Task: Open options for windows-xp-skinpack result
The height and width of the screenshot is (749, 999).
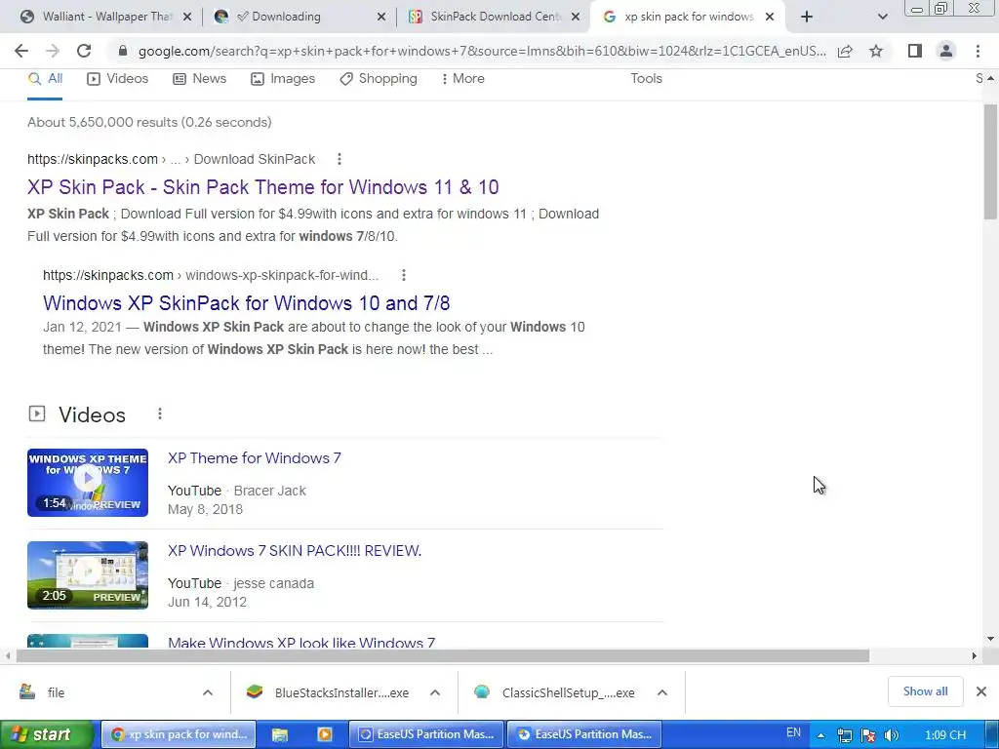Action: [403, 275]
